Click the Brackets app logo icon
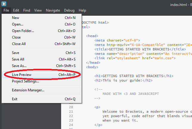 click(x=4, y=4)
